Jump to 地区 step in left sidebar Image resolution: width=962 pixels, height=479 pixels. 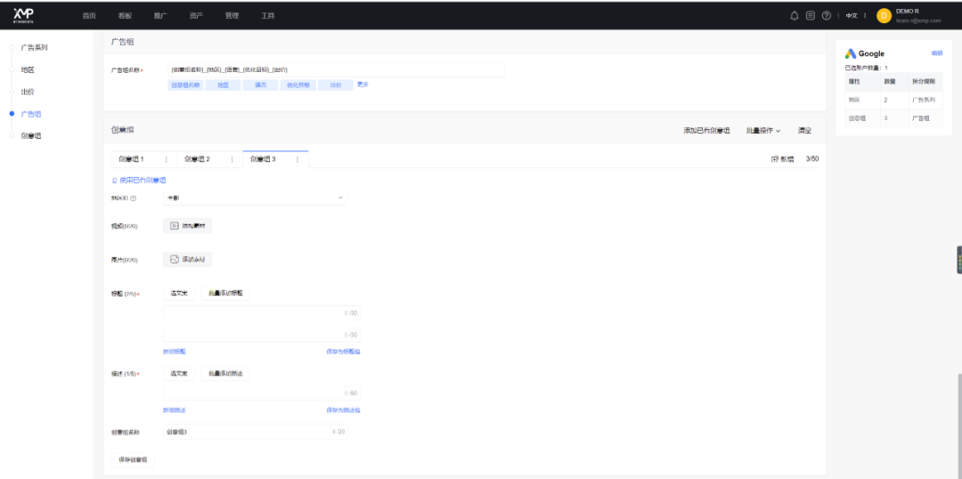click(27, 70)
